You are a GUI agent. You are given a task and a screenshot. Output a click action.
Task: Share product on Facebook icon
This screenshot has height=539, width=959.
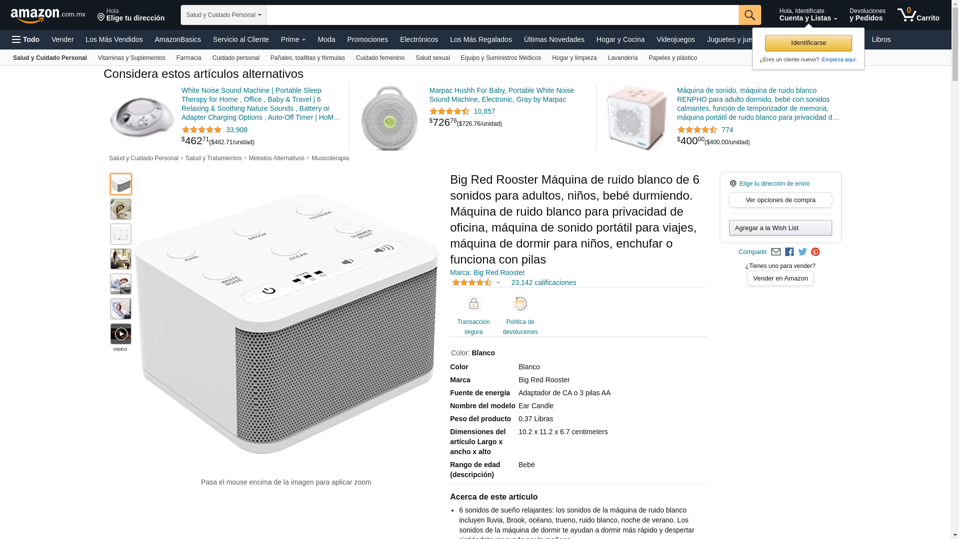point(789,252)
